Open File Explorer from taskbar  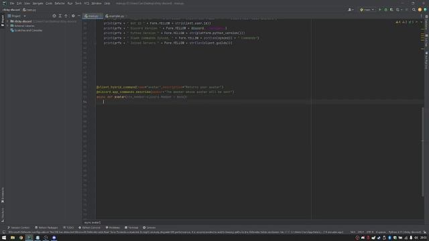tap(13, 238)
